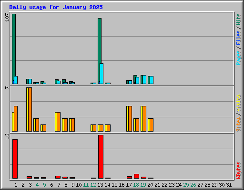Click the cyan Pages bar for day 20
Image resolution: width=244 pixels, height=190 pixels.
(x=152, y=80)
